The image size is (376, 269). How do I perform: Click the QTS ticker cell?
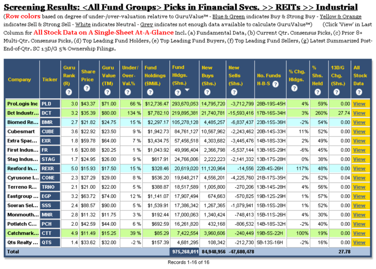point(50,242)
